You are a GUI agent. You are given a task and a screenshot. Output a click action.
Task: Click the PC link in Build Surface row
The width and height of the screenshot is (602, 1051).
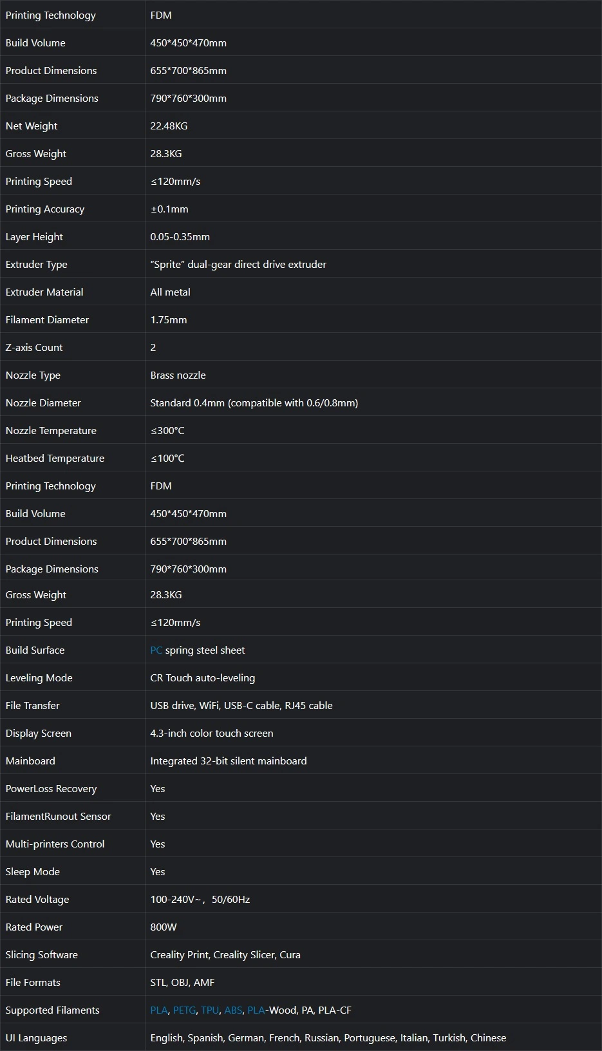[156, 650]
